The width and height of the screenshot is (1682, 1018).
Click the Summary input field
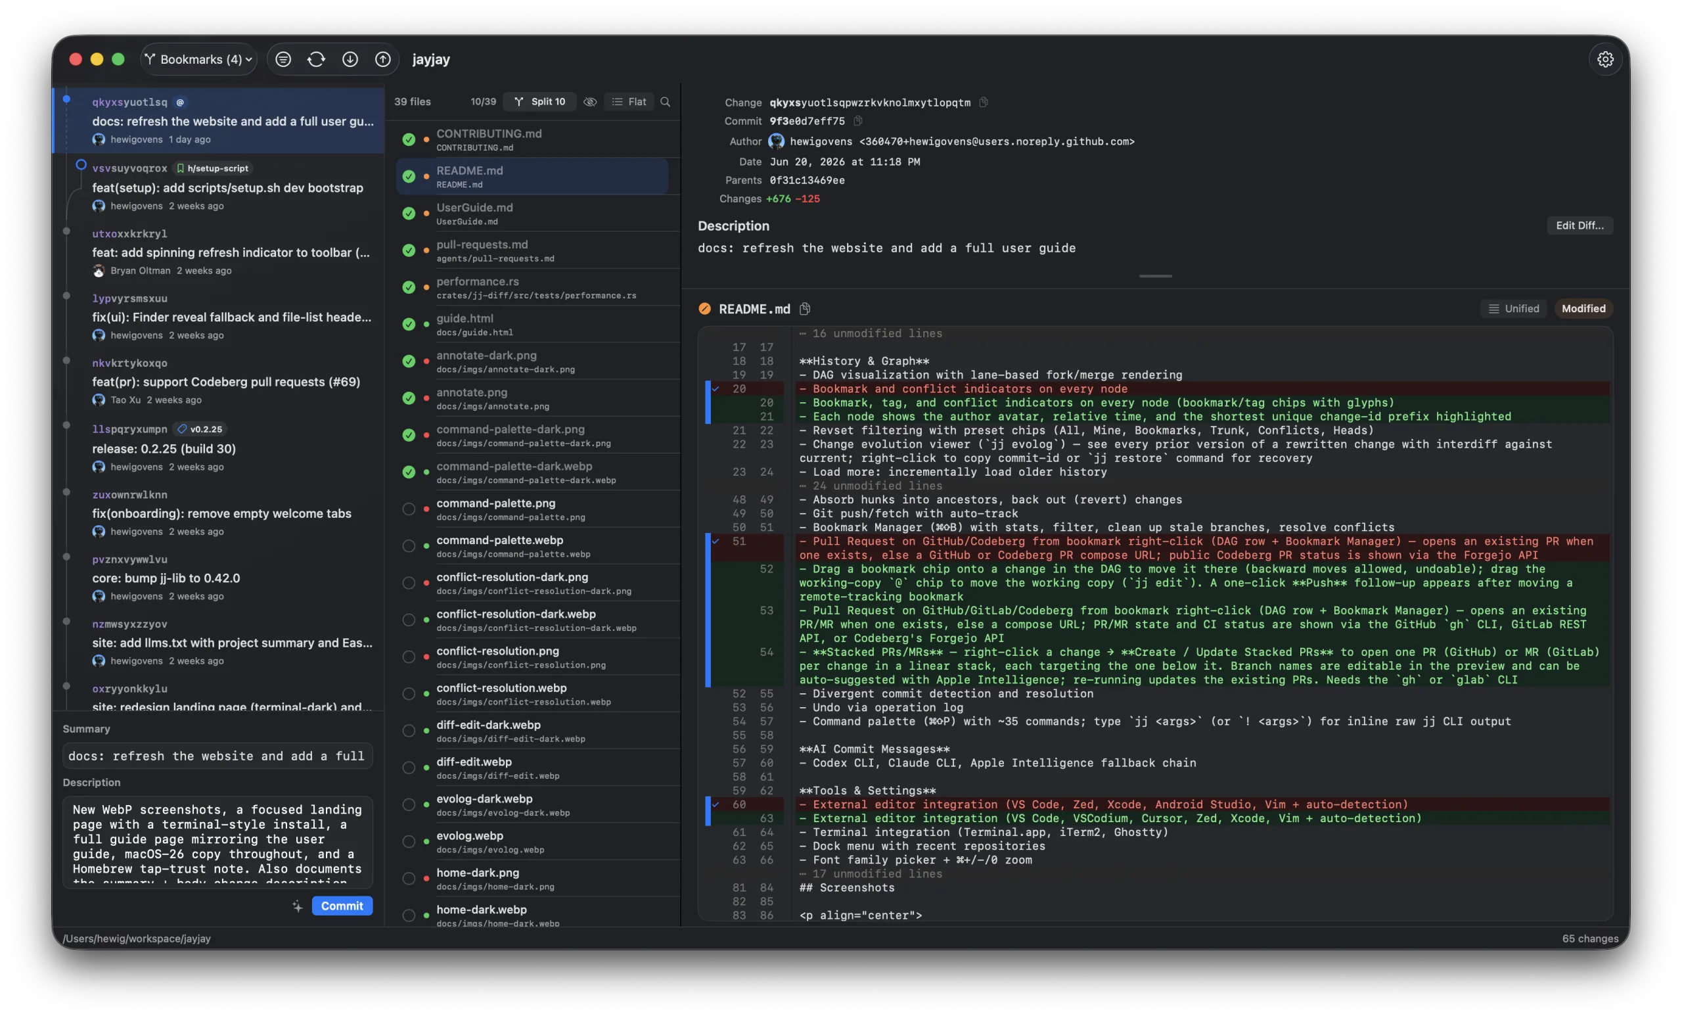(217, 756)
